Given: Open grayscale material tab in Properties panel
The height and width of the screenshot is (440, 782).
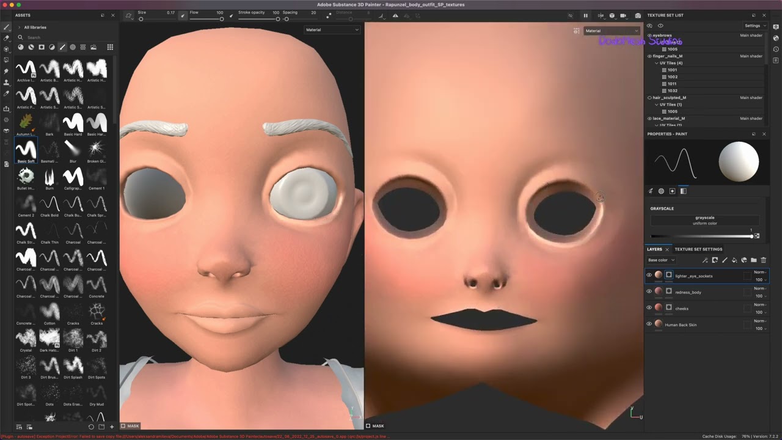Looking at the screenshot, I should tap(683, 191).
